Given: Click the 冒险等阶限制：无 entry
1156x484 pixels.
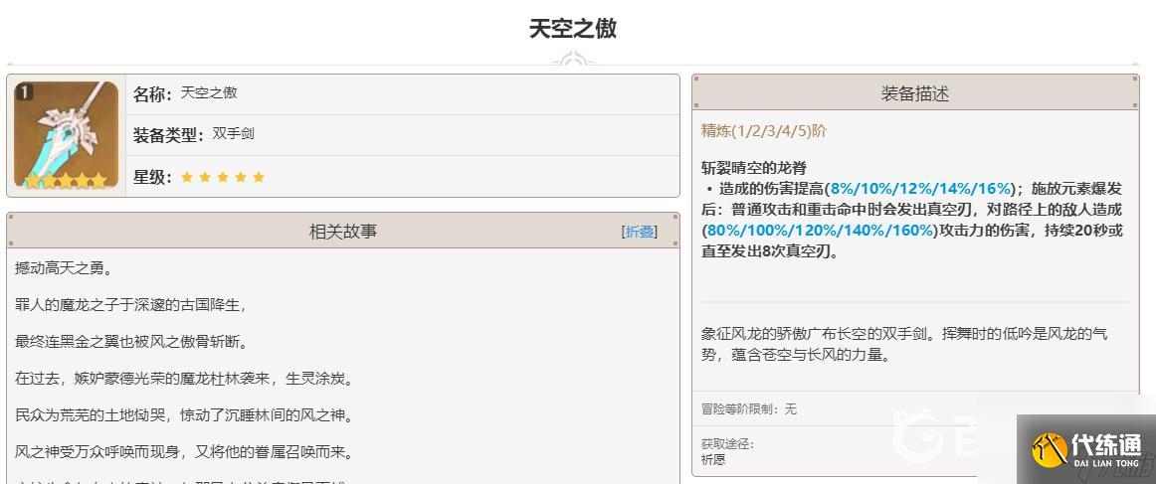Looking at the screenshot, I should [x=749, y=408].
